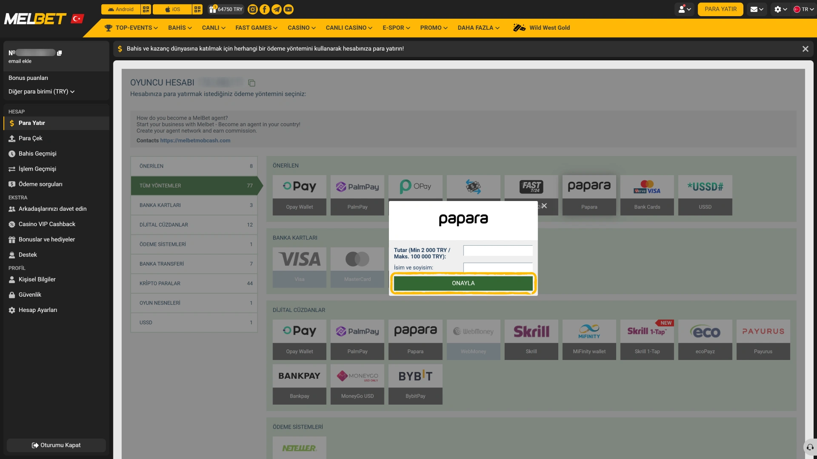Copy the account number in the sidebar

pyautogui.click(x=60, y=53)
